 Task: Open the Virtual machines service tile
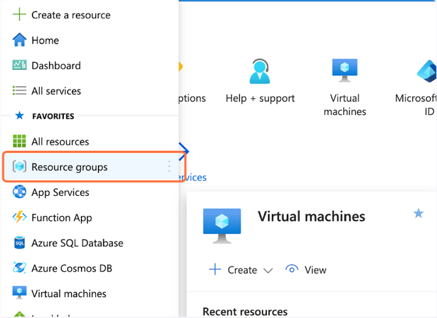pos(344,86)
